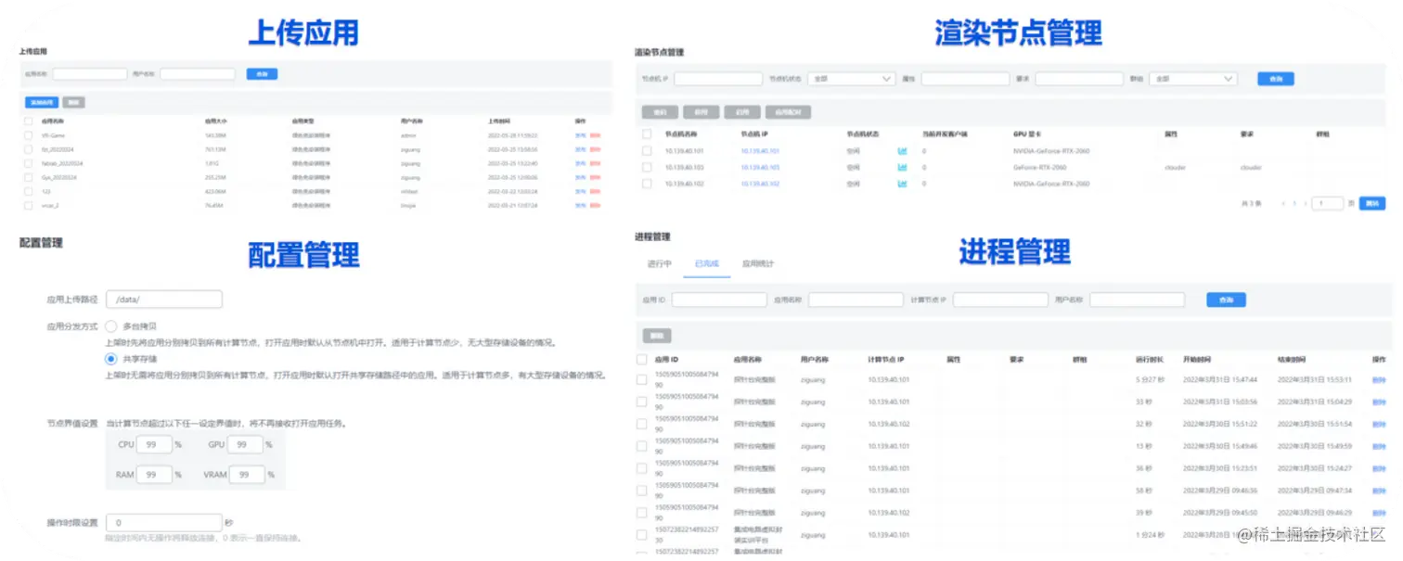Check the checkbox for the VR-Game application row

(29, 134)
